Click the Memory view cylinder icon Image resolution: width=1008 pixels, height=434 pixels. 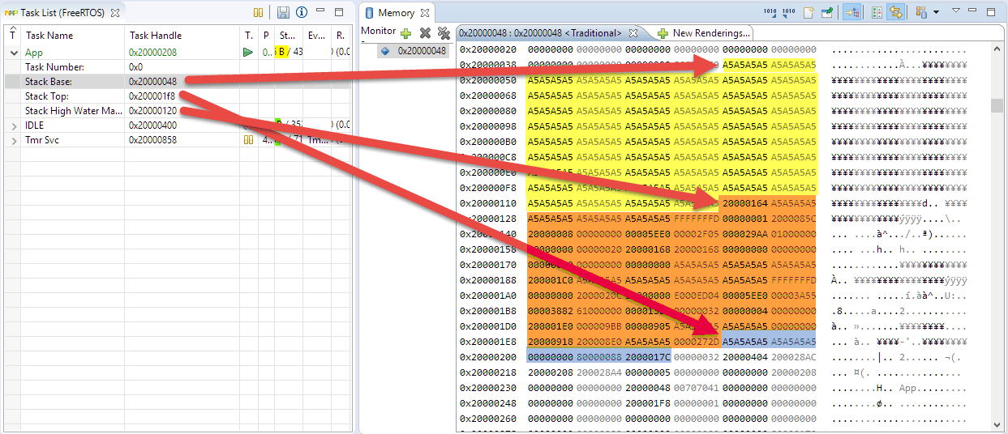[x=370, y=13]
